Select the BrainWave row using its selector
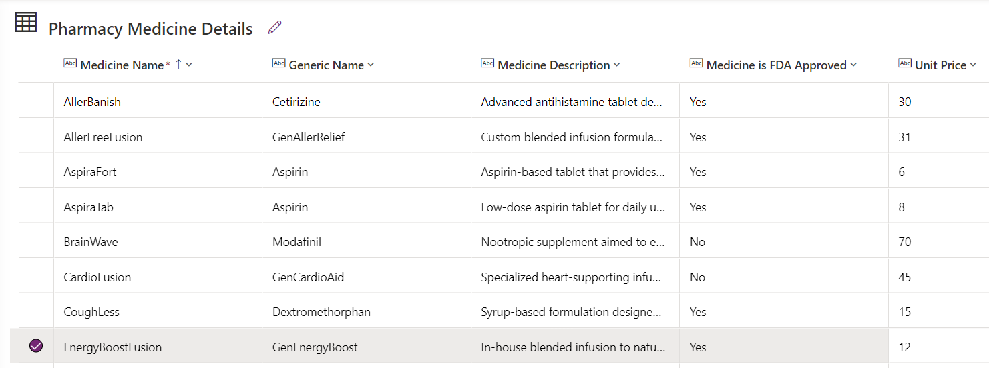Image resolution: width=989 pixels, height=368 pixels. tap(36, 242)
